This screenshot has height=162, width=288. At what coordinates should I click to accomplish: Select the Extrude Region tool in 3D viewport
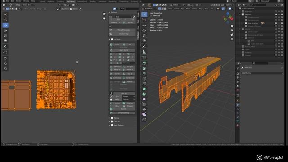tap(144, 63)
